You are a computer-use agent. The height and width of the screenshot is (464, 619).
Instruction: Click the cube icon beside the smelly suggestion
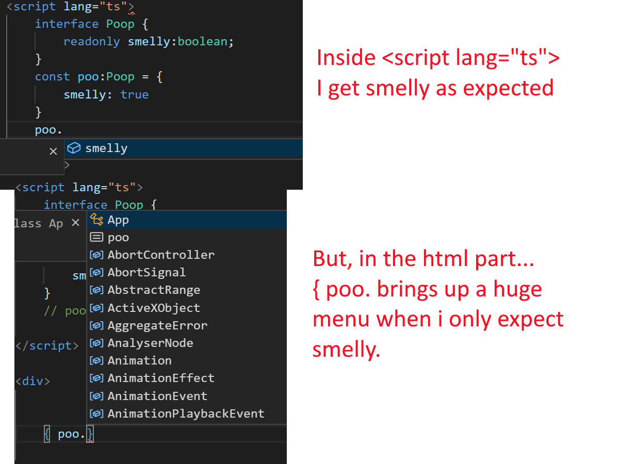coord(74,148)
